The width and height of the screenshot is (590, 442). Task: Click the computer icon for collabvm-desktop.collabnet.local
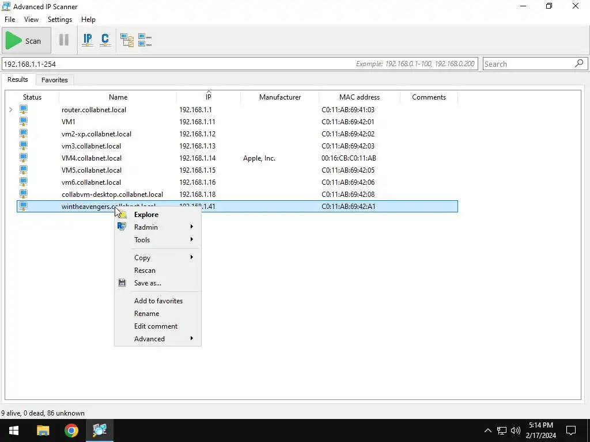click(x=23, y=194)
